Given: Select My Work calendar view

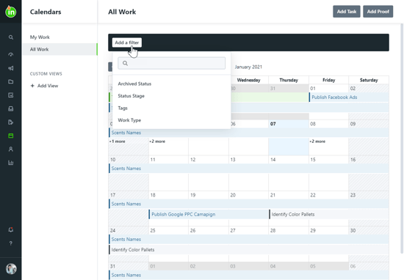Looking at the screenshot, I should point(40,37).
